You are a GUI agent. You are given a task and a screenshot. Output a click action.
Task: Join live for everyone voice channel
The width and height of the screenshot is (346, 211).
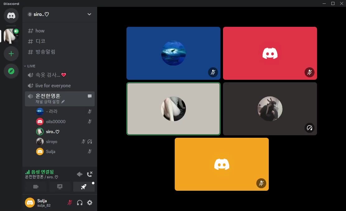click(x=59, y=85)
